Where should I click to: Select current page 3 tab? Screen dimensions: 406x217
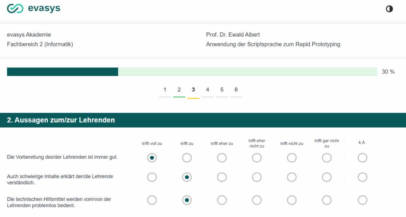click(x=193, y=90)
